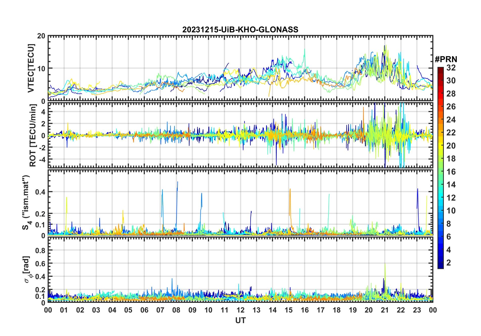This screenshot has height=336, width=481.
Task: Click the x-axis tick label 18
Action: coord(337,310)
